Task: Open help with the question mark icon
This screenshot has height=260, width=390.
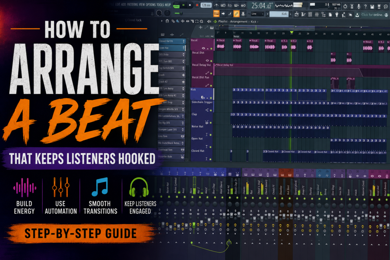Action: [365, 6]
